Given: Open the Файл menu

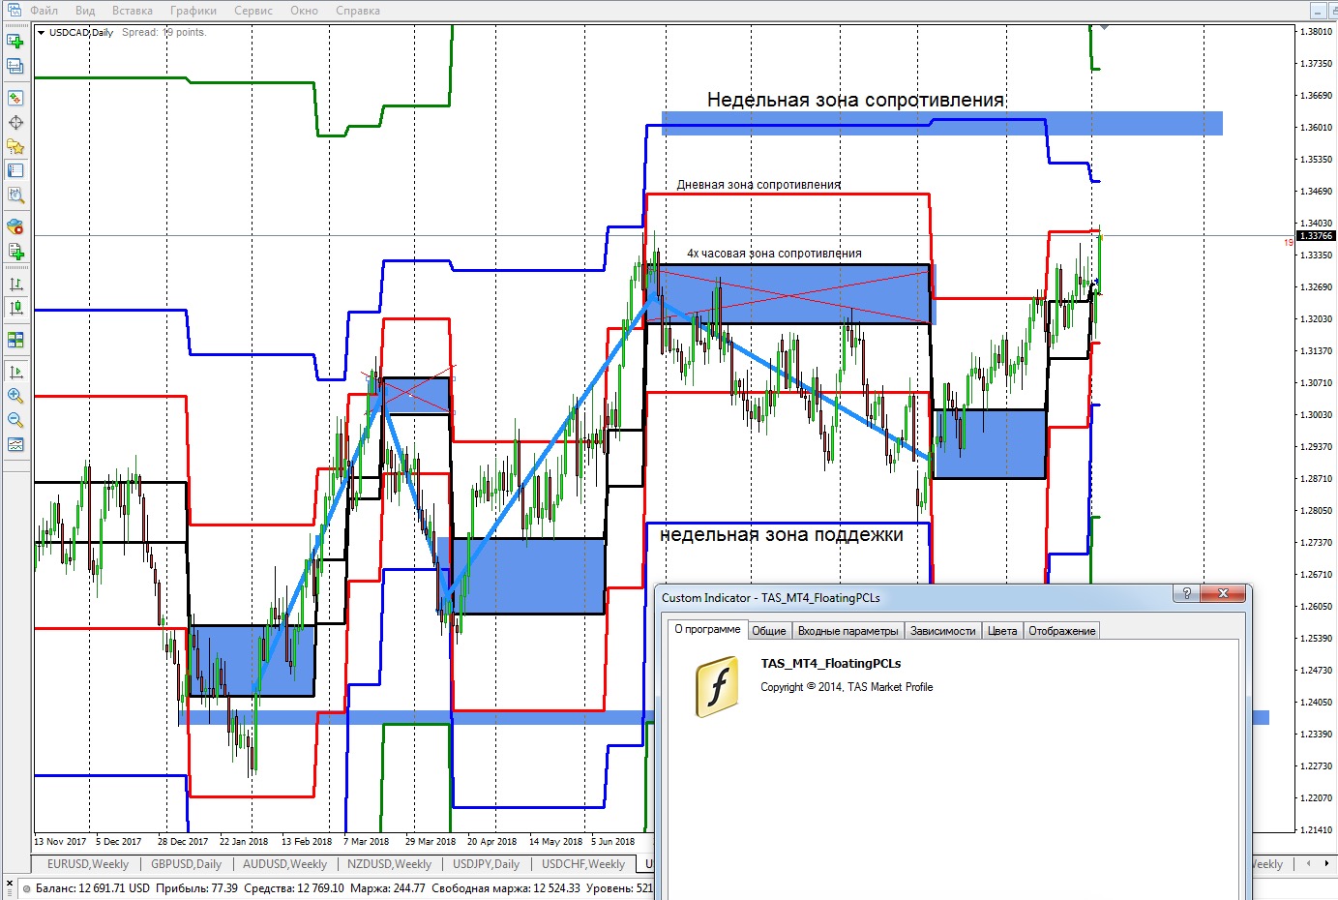Looking at the screenshot, I should pos(45,11).
